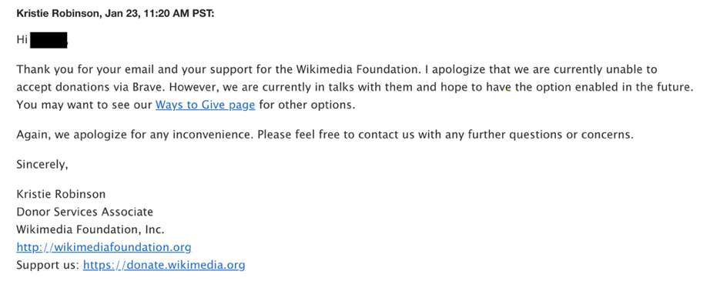Click 'further questions or concerns' phrase

coord(555,135)
